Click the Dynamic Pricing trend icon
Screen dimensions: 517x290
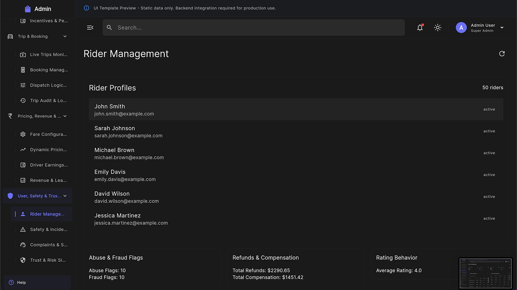coord(23,149)
